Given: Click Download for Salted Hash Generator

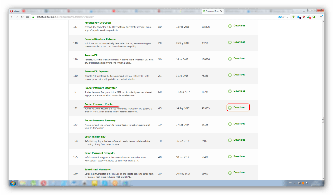Looking at the screenshot, I should (x=239, y=173).
